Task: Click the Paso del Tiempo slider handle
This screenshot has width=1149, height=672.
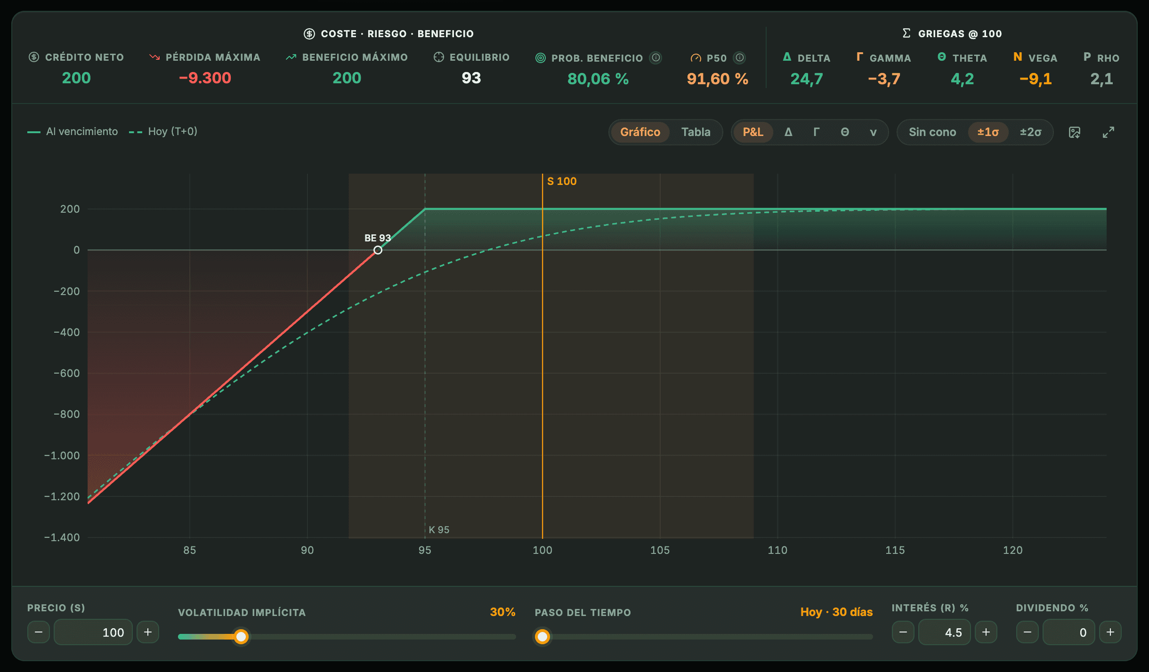Action: [x=542, y=637]
